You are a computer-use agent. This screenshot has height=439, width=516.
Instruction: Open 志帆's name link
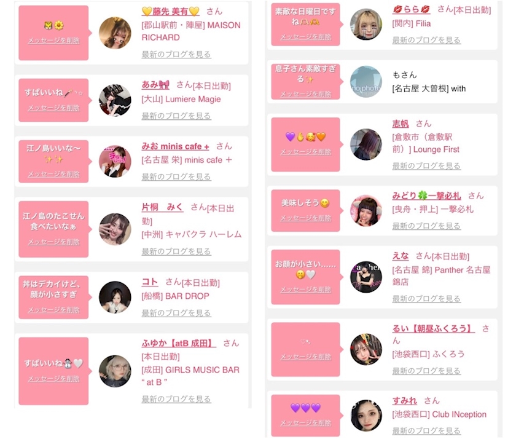coord(401,124)
